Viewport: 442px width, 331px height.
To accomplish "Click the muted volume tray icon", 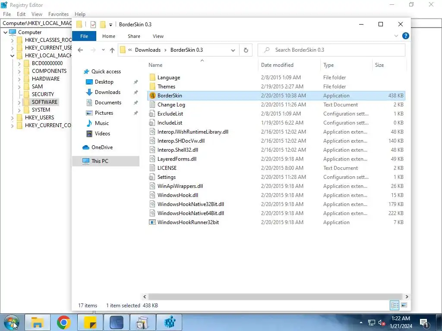I will point(382,322).
